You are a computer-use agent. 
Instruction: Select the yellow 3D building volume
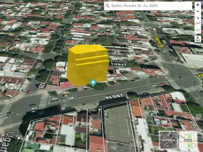point(88,65)
